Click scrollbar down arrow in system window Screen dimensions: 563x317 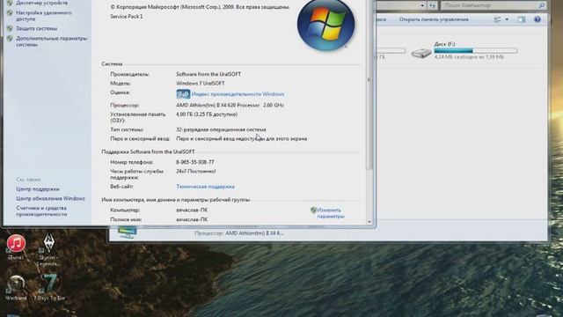tap(369, 222)
